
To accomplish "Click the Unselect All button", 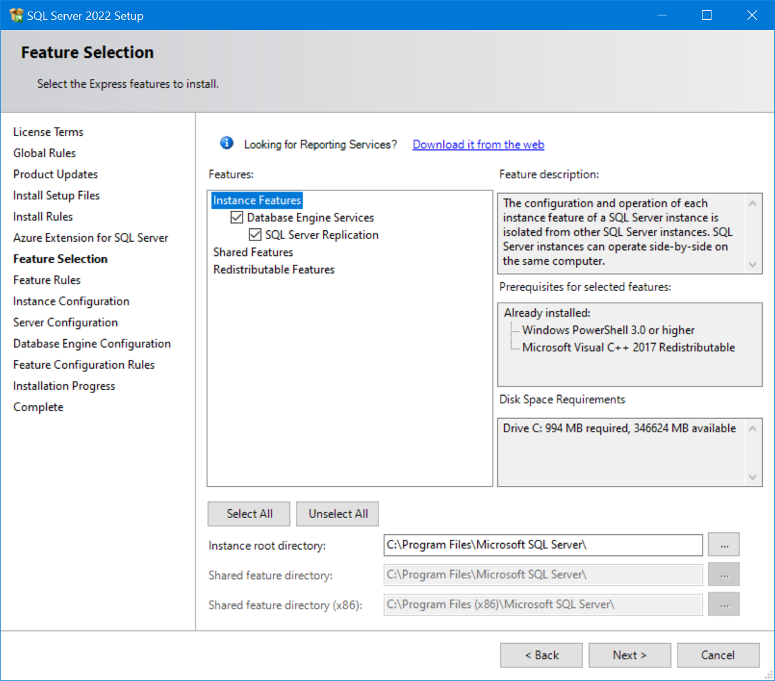I will (337, 514).
